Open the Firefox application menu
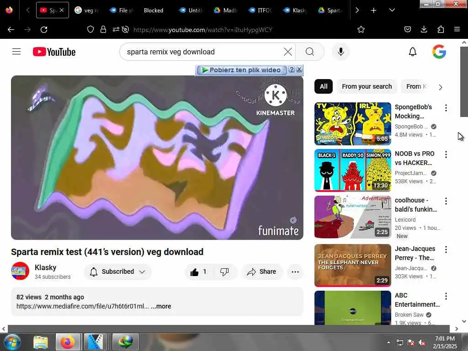The width and height of the screenshot is (468, 351). pos(457,29)
